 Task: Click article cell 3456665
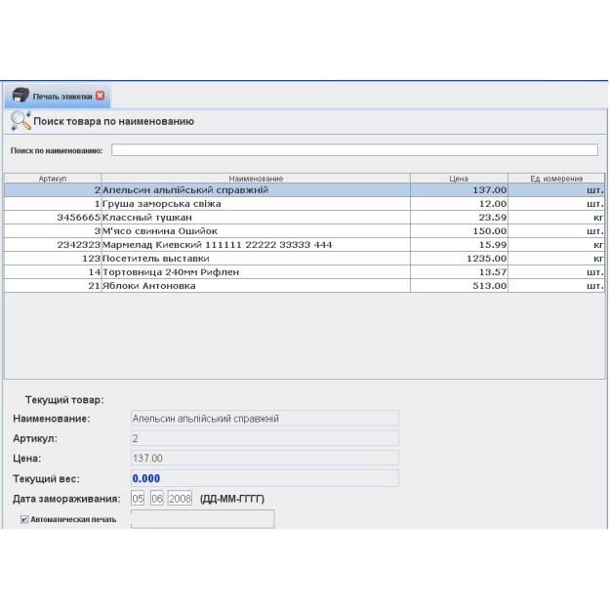[53, 218]
